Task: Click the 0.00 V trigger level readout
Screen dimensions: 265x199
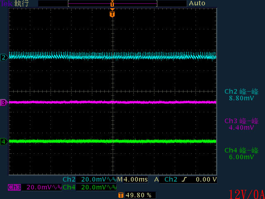Action: [x=206, y=180]
